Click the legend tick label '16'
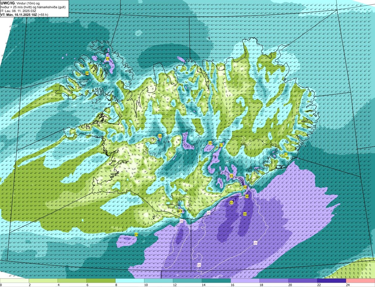 (232, 285)
